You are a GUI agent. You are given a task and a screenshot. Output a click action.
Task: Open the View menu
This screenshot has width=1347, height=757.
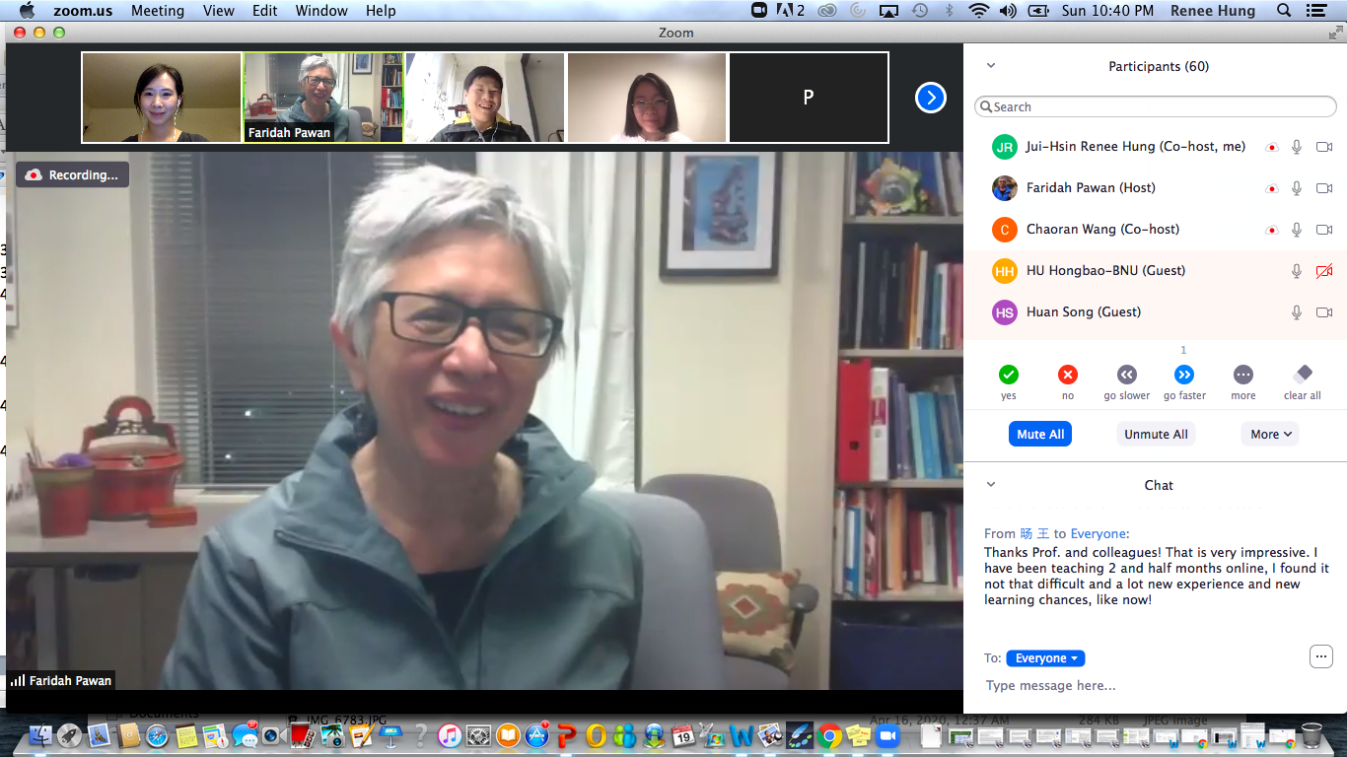coord(218,11)
